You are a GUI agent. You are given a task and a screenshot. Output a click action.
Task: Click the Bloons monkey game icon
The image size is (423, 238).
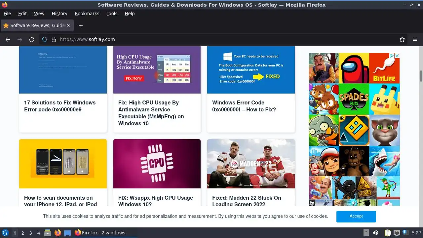324,99
